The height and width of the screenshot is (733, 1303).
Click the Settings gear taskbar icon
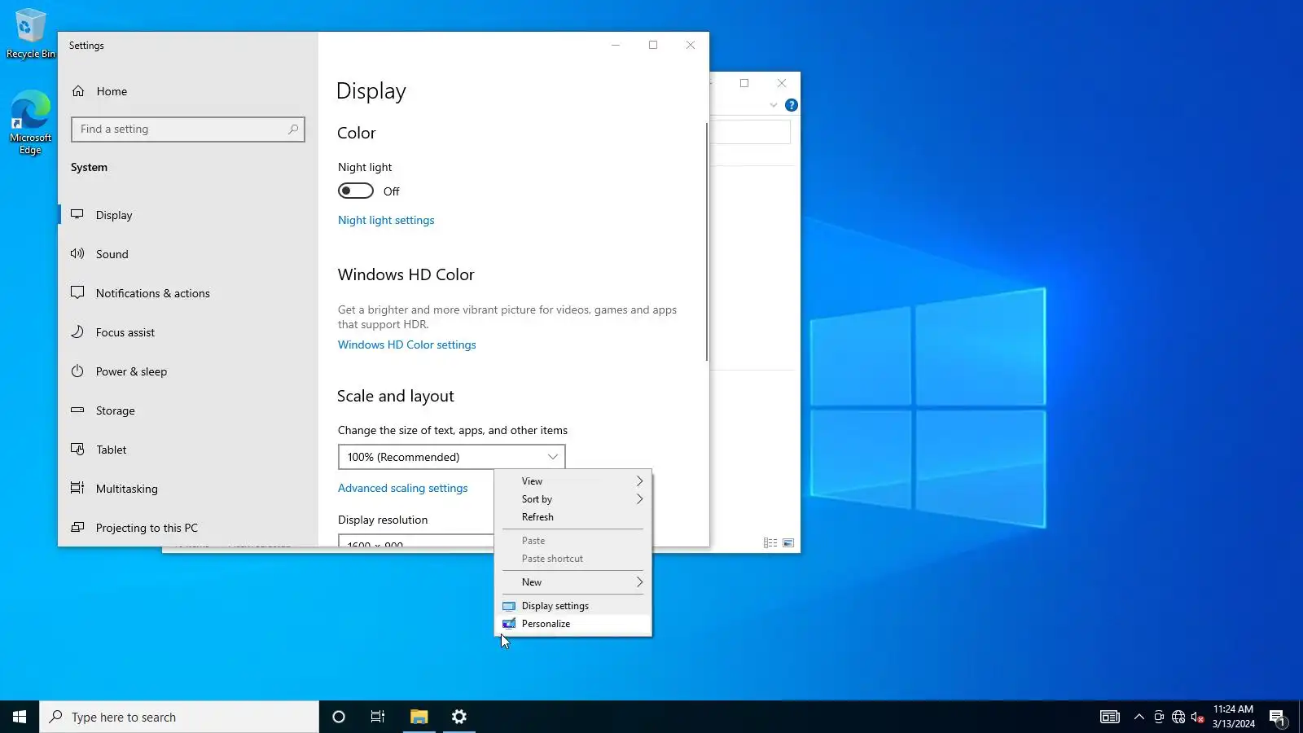click(x=459, y=717)
